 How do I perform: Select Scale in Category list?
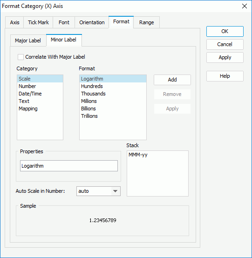(40, 79)
